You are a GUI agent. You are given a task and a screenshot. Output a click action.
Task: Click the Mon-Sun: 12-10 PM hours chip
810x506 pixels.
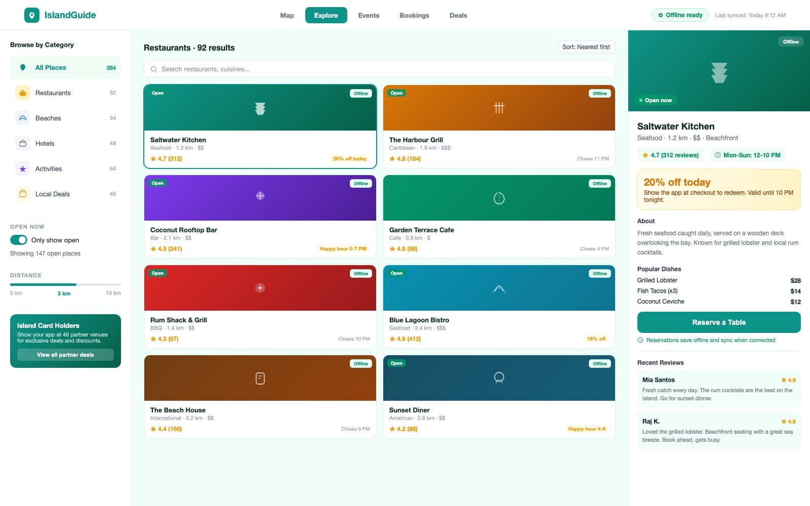tap(747, 155)
